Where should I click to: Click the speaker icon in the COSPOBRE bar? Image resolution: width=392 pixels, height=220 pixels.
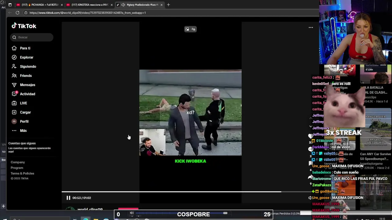132,213
